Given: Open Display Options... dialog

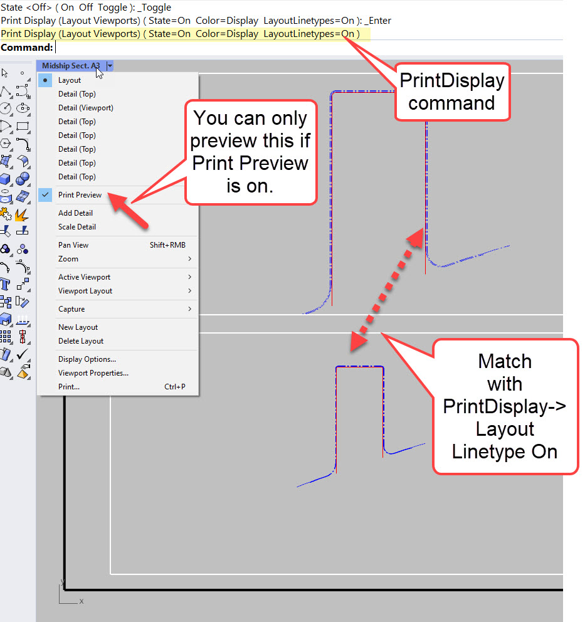Looking at the screenshot, I should (87, 359).
